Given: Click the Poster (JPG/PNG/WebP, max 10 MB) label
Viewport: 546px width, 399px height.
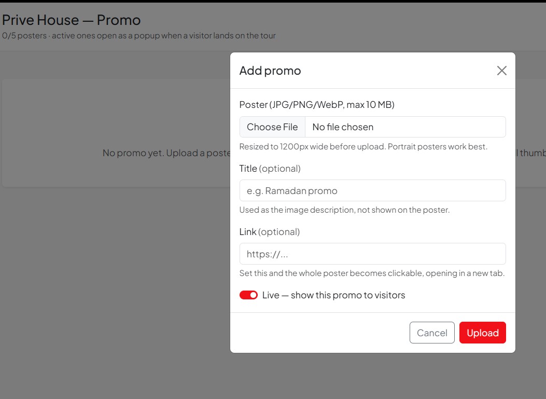Looking at the screenshot, I should tap(317, 104).
